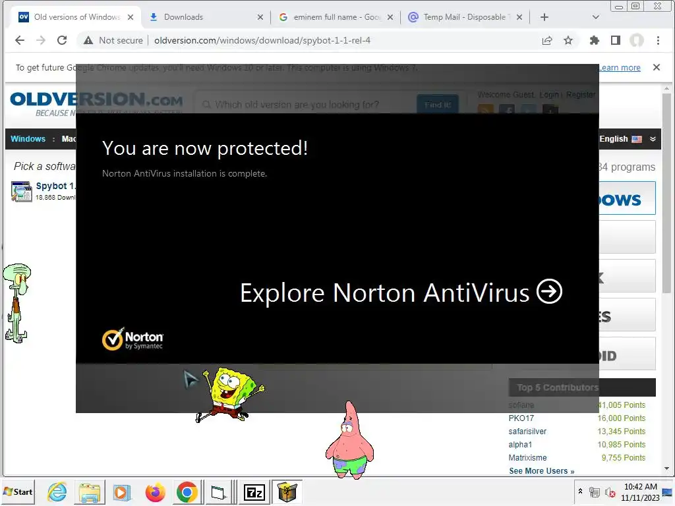Open the 7-Zip taskbar icon
Screen dimensions: 675x506
point(254,492)
